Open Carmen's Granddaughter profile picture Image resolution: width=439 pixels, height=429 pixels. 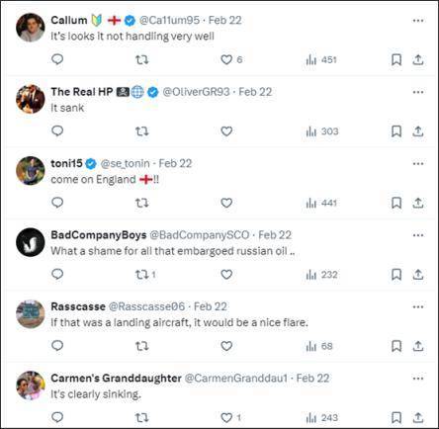point(31,386)
